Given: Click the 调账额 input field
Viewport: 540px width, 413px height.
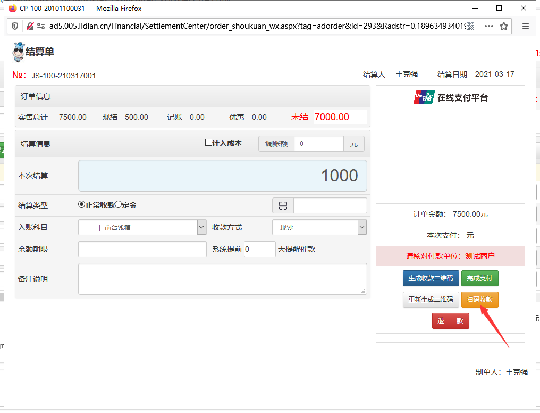Looking at the screenshot, I should click(318, 144).
